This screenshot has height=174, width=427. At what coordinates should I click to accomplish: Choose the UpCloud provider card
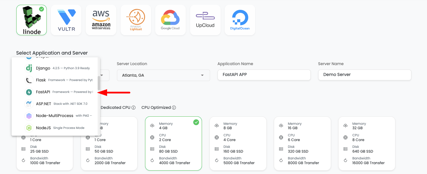click(x=205, y=20)
